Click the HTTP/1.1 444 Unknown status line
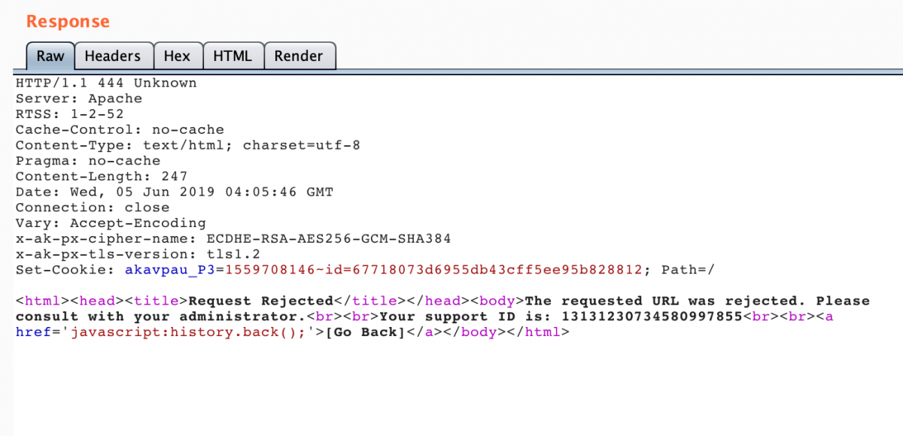 tap(105, 83)
